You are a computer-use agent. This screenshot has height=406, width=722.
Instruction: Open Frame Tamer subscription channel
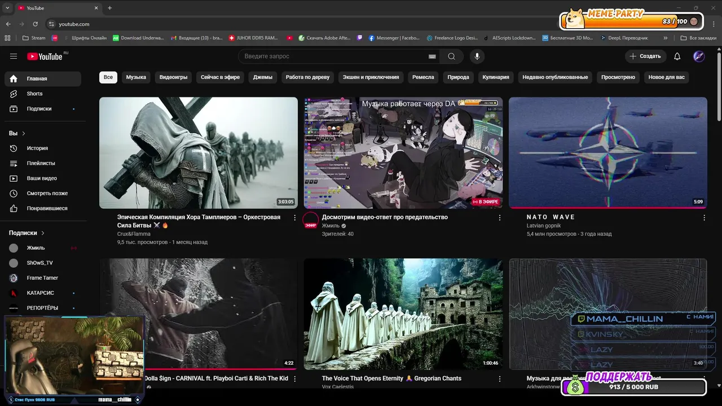coord(43,278)
